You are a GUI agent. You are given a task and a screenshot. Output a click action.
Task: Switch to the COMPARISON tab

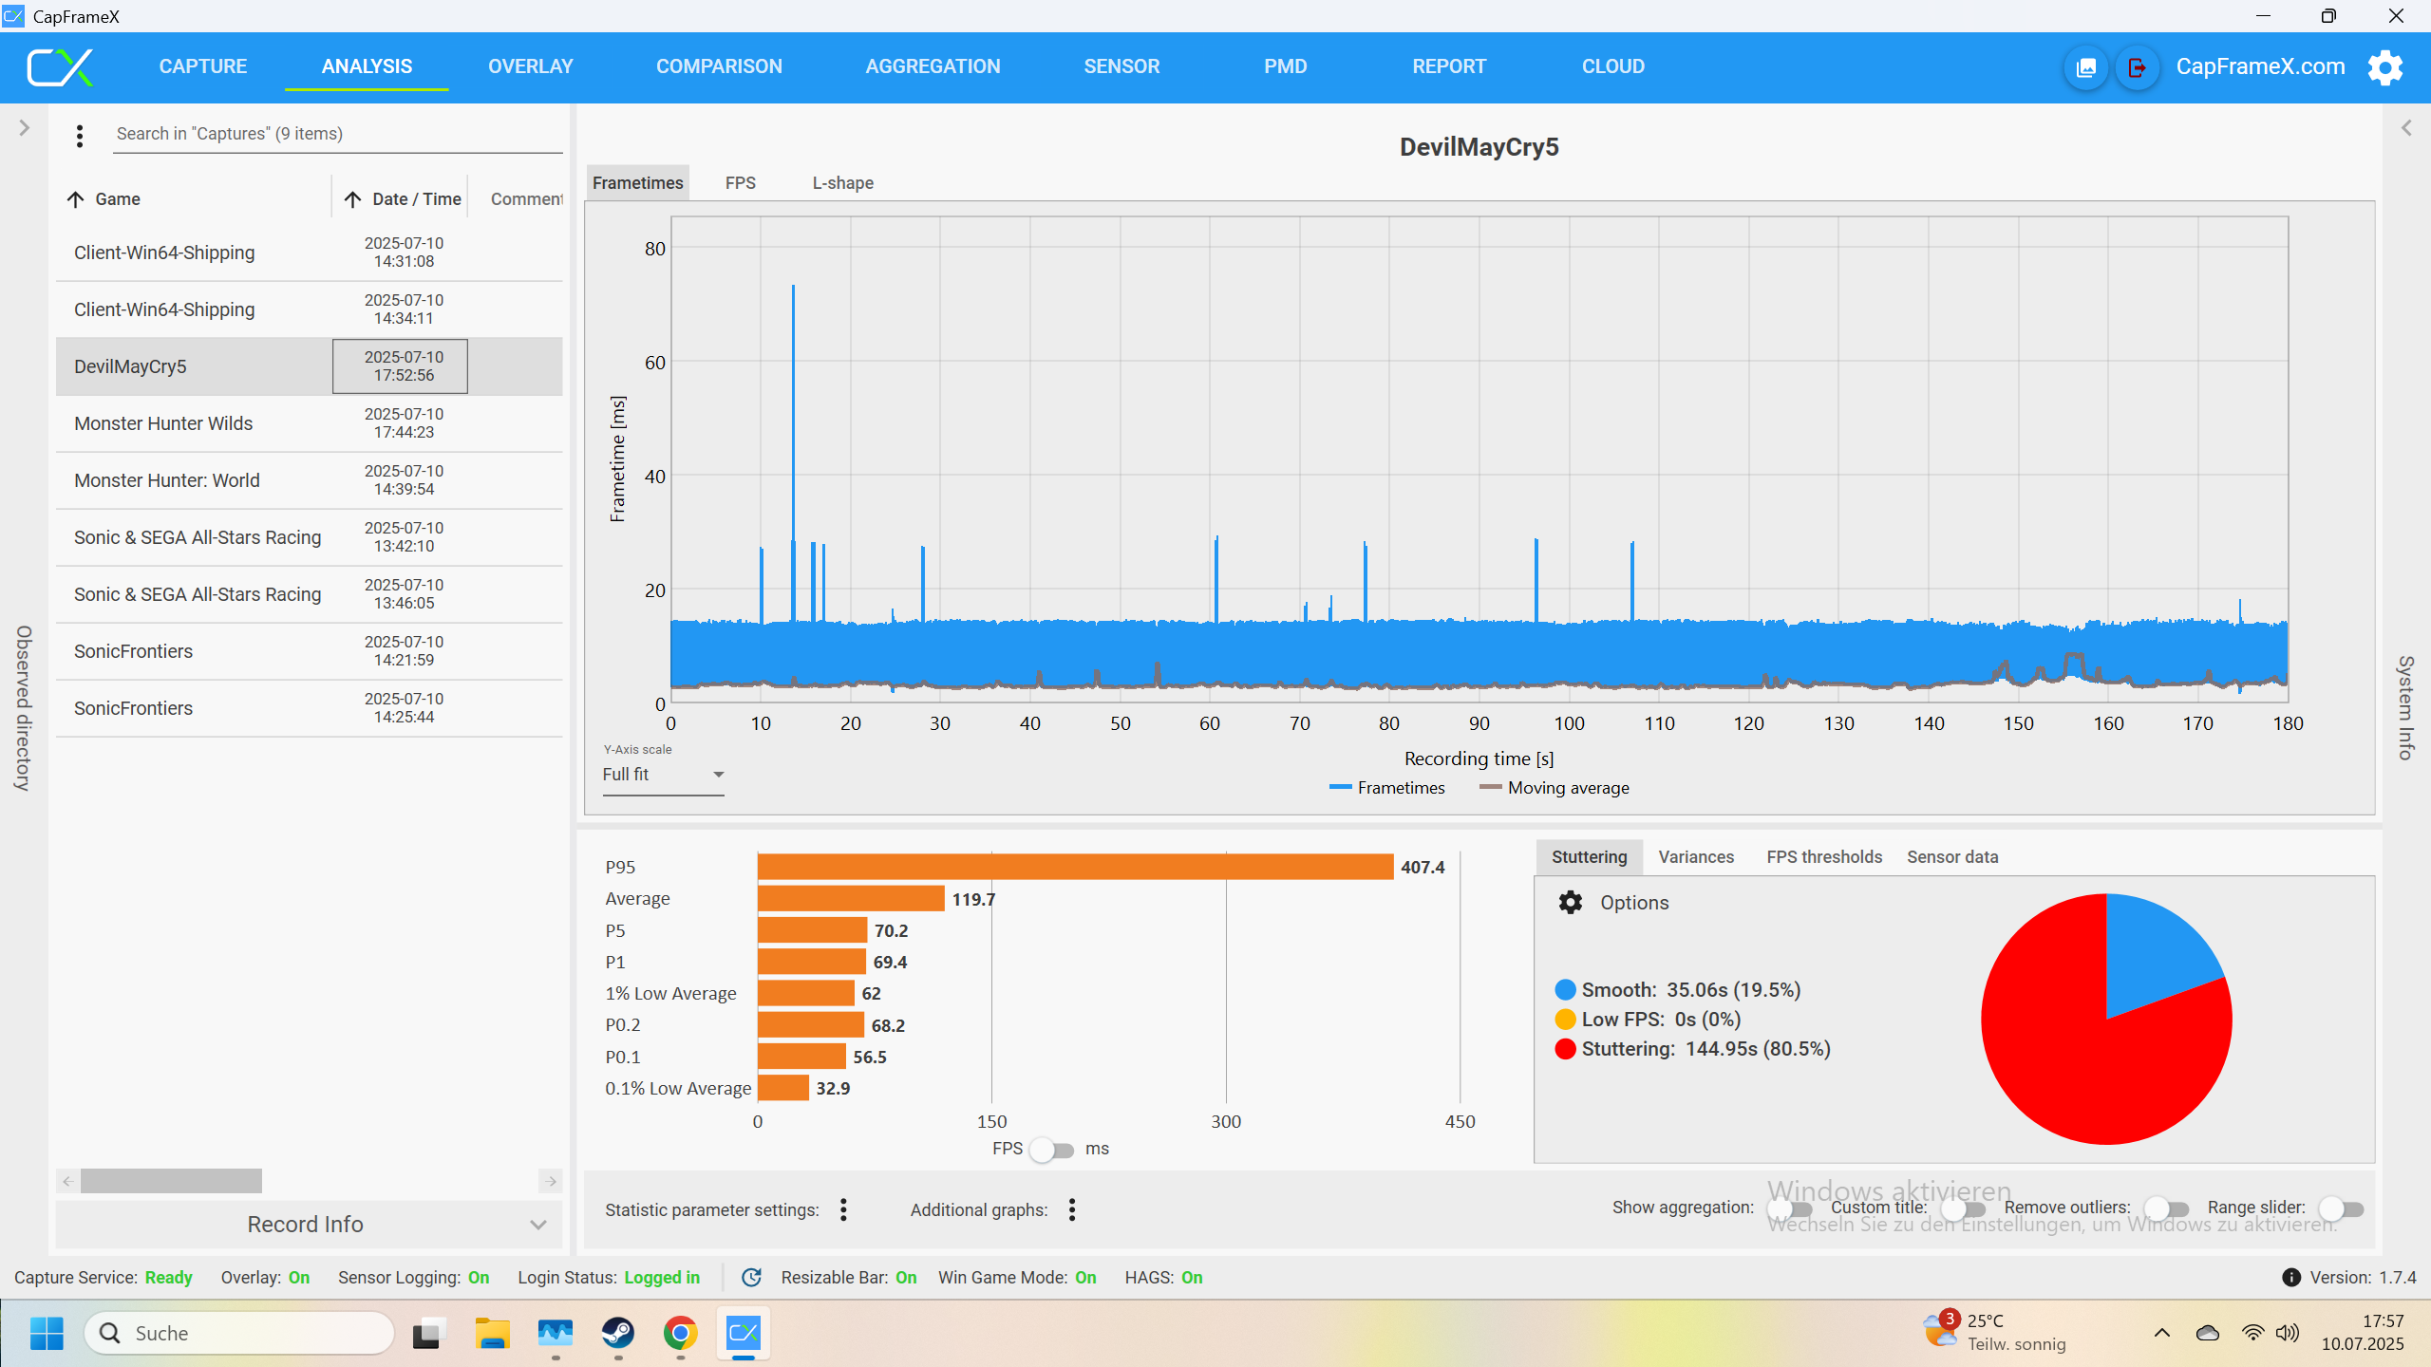coord(719,66)
